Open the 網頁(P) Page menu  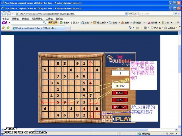pyautogui.click(x=156, y=28)
